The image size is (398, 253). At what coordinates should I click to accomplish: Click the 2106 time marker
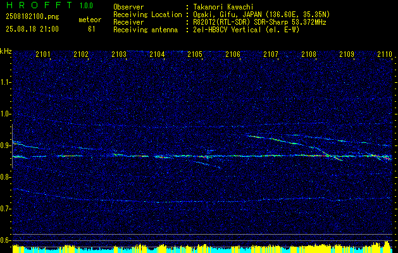233,54
